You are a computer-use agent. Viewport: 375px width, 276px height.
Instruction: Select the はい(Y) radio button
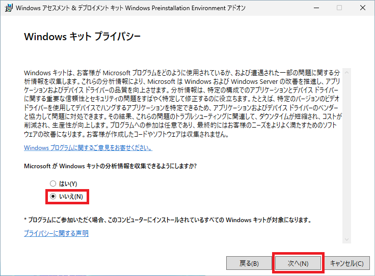53,183
